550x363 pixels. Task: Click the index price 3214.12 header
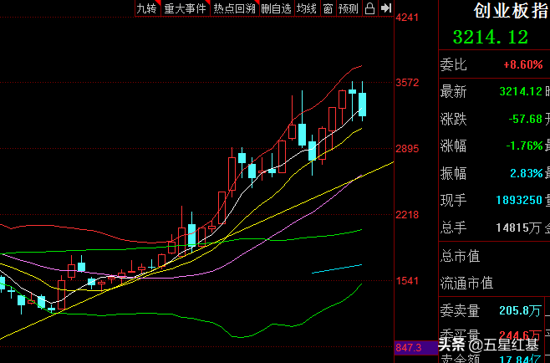pos(491,37)
